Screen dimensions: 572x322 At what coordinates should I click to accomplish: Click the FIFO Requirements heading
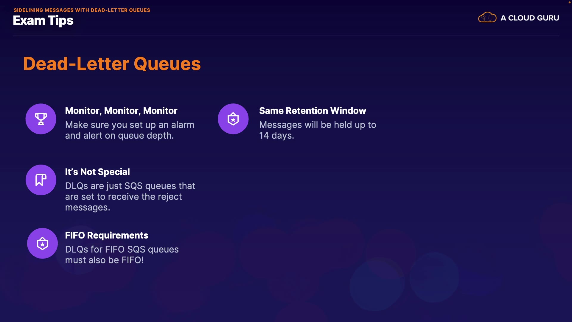point(106,236)
